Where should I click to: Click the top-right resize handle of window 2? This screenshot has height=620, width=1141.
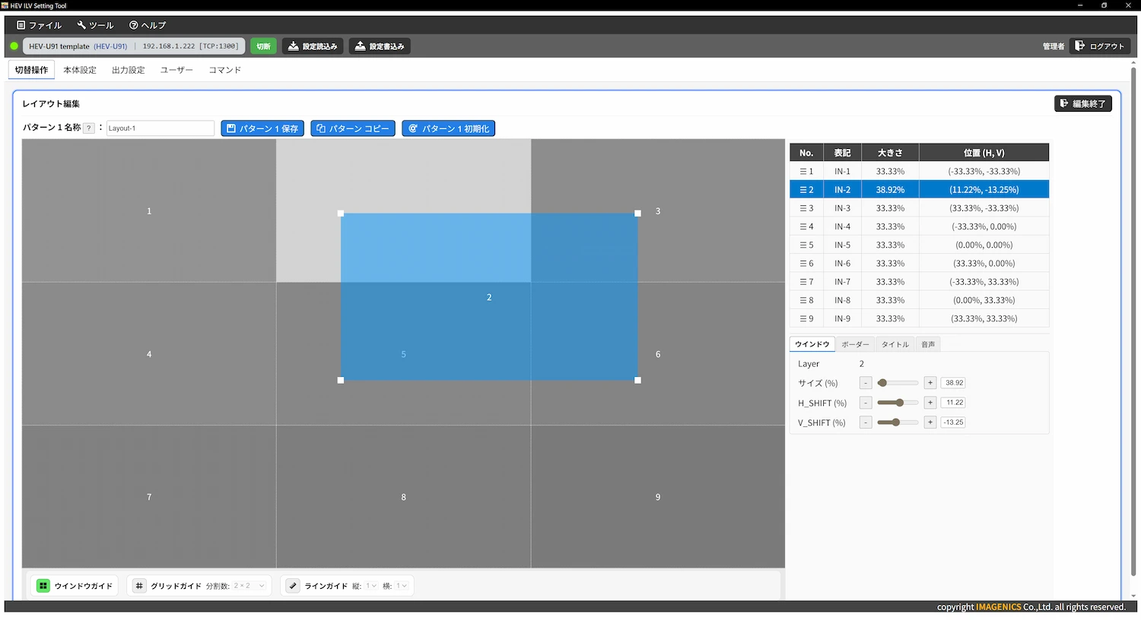(637, 214)
